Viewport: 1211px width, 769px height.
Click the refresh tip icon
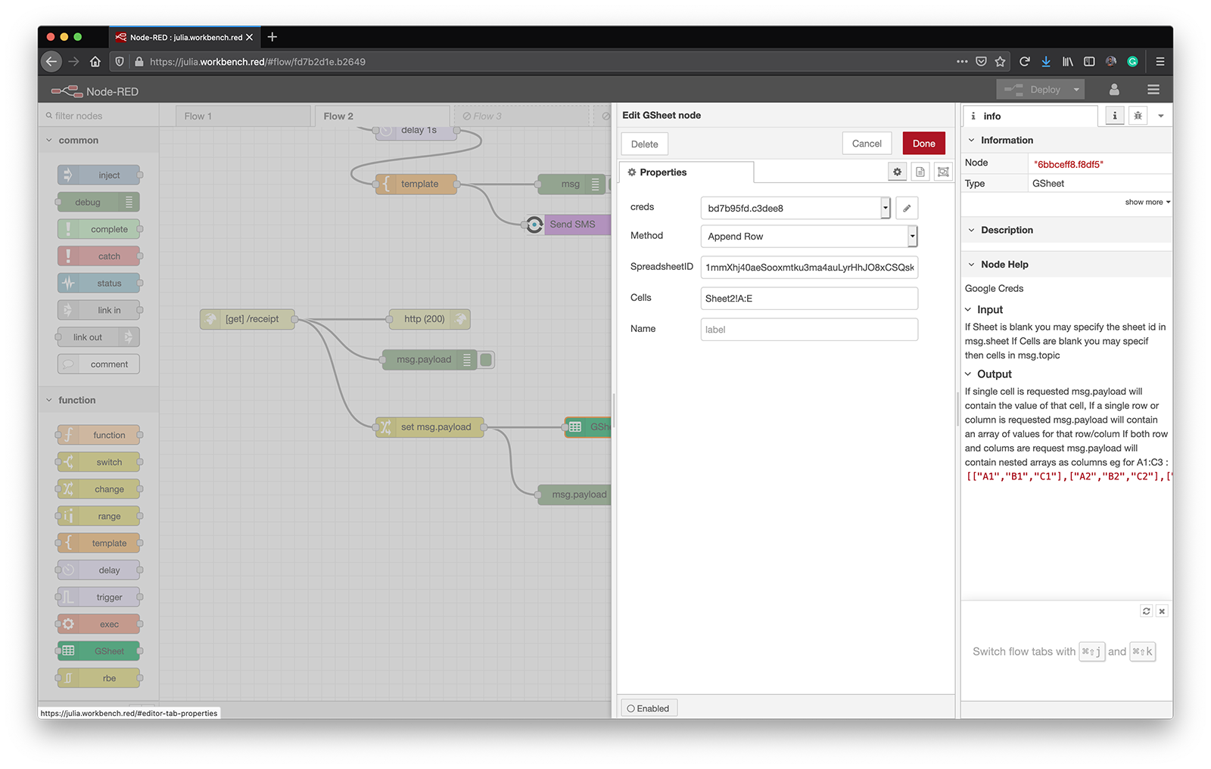pos(1146,611)
